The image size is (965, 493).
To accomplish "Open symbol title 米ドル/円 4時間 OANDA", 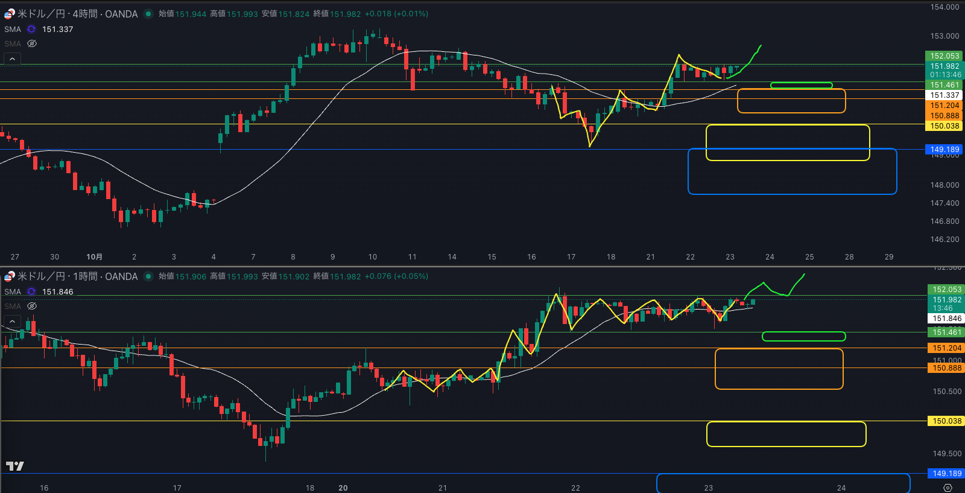I will tap(77, 14).
